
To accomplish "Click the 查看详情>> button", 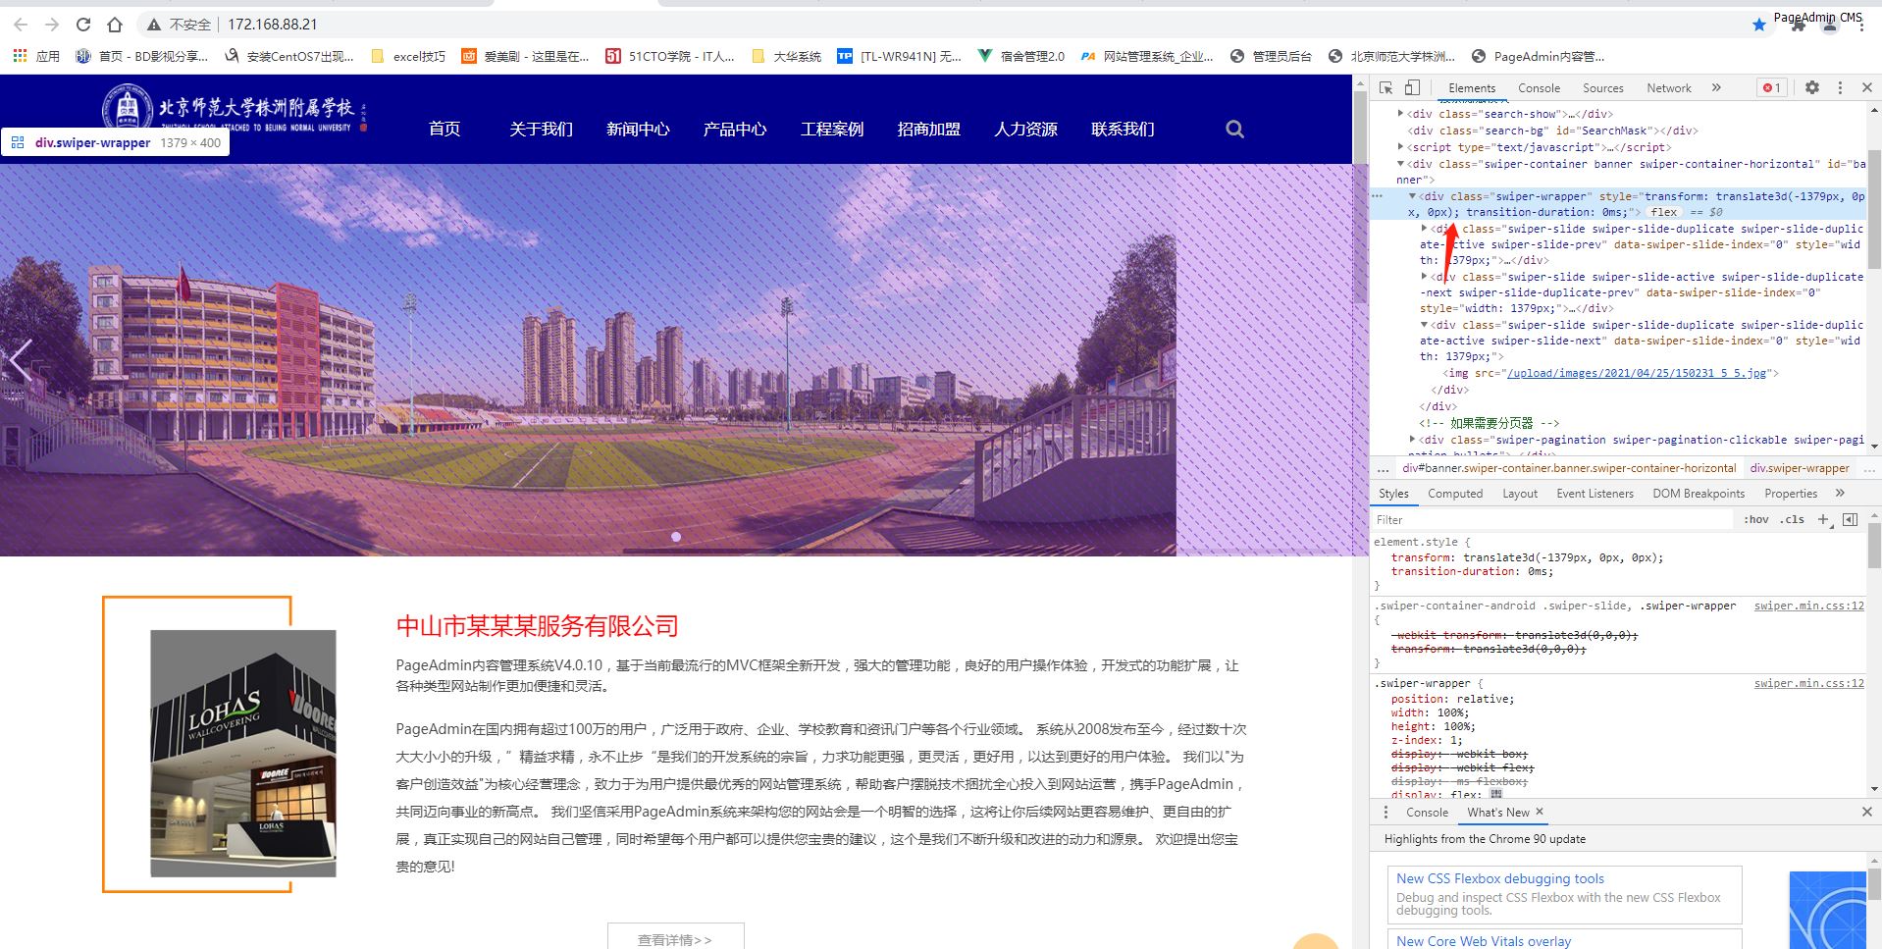I will [675, 937].
